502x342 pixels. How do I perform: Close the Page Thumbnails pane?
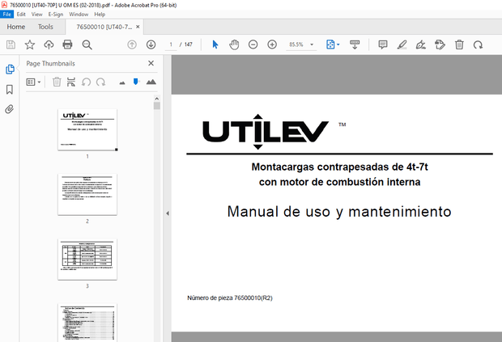click(151, 63)
